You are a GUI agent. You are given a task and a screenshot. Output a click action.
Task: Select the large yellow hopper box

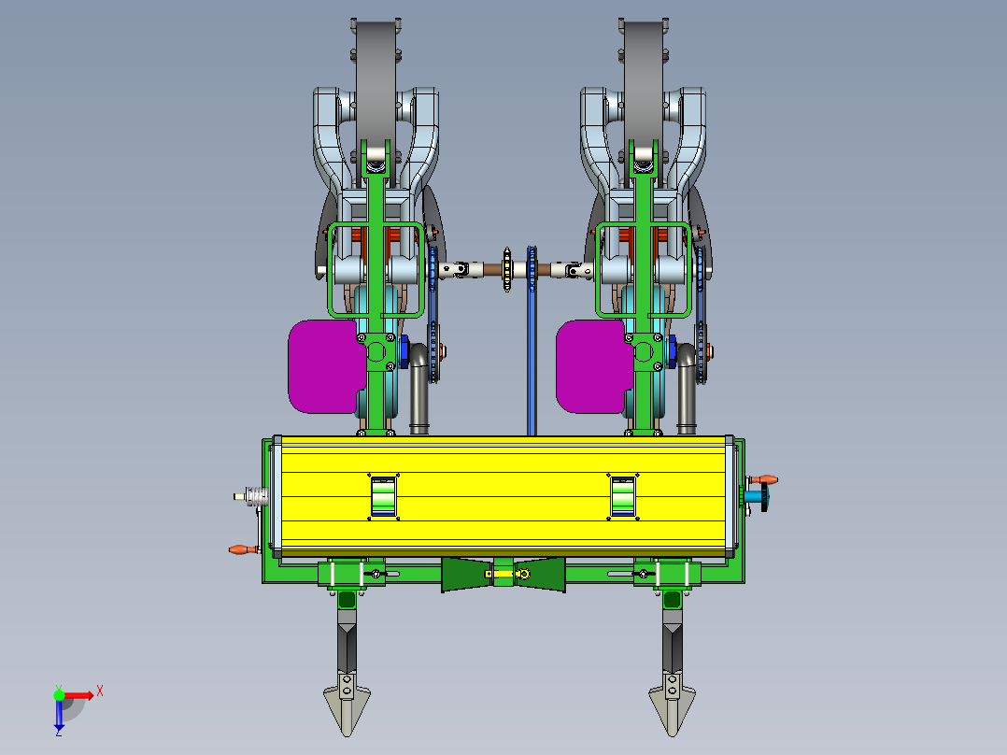(x=503, y=495)
